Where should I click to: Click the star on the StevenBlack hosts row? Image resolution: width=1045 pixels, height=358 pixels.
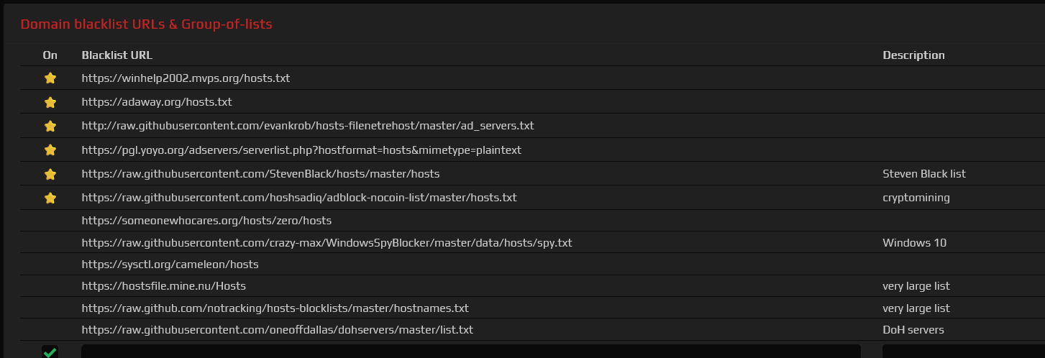tap(50, 174)
